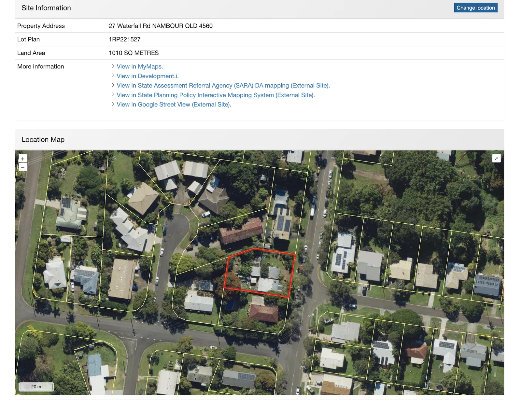The image size is (521, 407).
Task: Click the Change location button
Action: pyautogui.click(x=476, y=8)
